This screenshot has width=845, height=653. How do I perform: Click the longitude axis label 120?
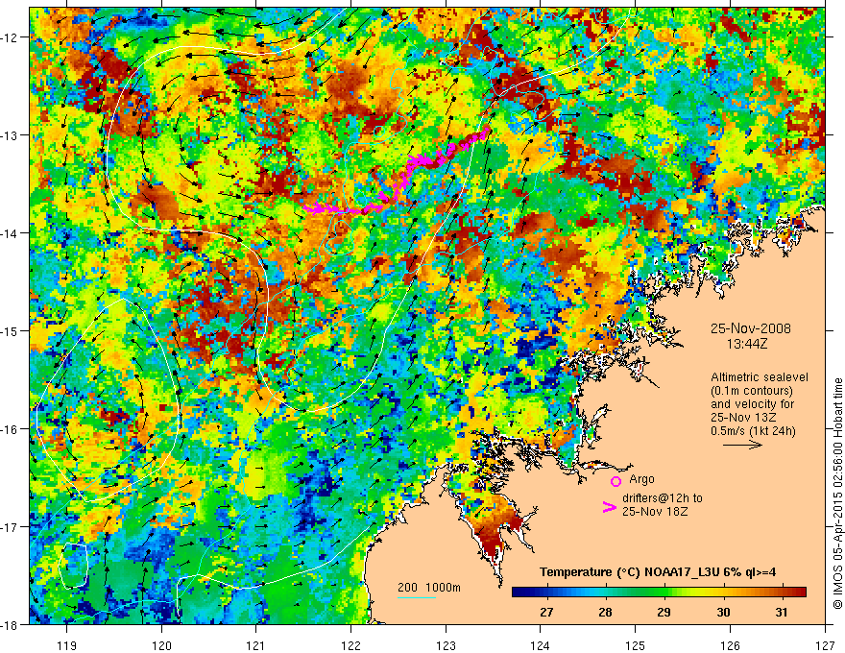(161, 645)
